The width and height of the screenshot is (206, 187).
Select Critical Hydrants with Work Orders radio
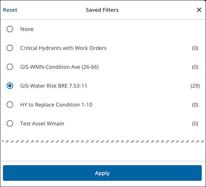point(10,48)
